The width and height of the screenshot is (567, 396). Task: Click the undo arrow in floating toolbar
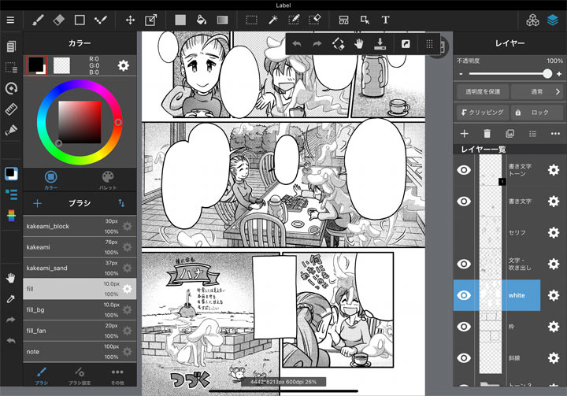(297, 44)
